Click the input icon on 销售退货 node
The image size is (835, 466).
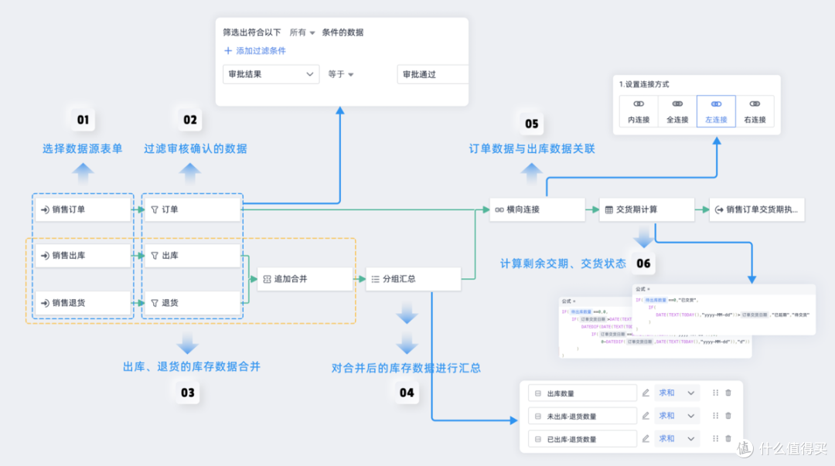(x=46, y=303)
